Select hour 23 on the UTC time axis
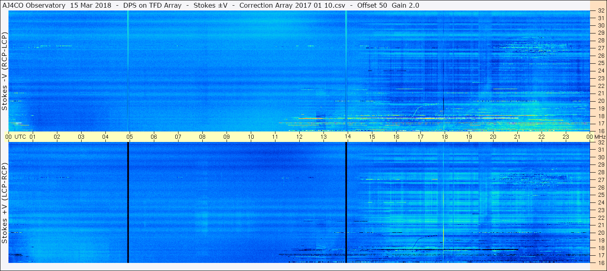This screenshot has width=607, height=271. tap(565, 137)
